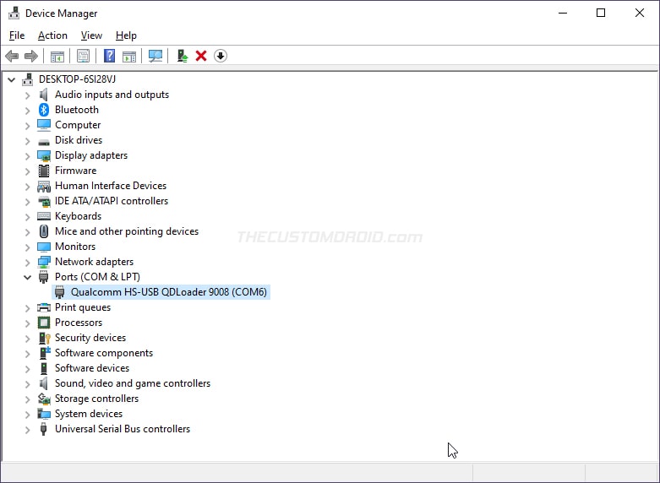Collapse the DESKTOP-6SI28VJ root node

pos(11,79)
